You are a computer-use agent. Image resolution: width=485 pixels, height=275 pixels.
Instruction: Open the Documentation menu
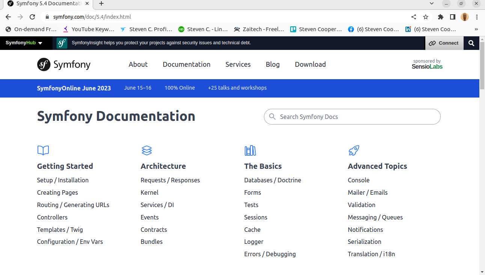tap(187, 65)
